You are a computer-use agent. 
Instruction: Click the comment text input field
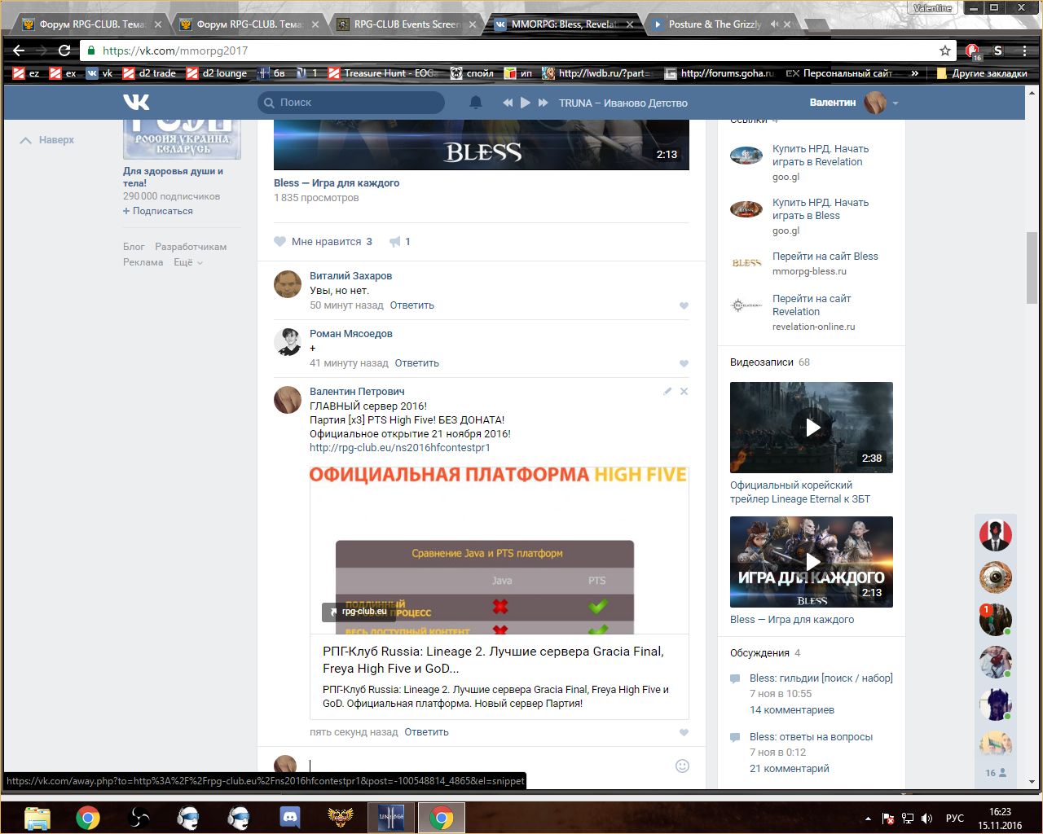[x=489, y=766]
